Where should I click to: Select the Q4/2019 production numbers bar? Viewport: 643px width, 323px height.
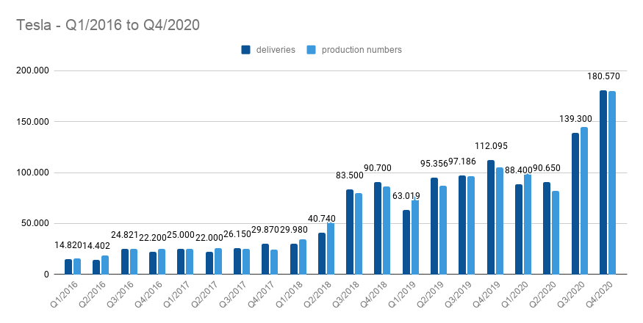500,221
